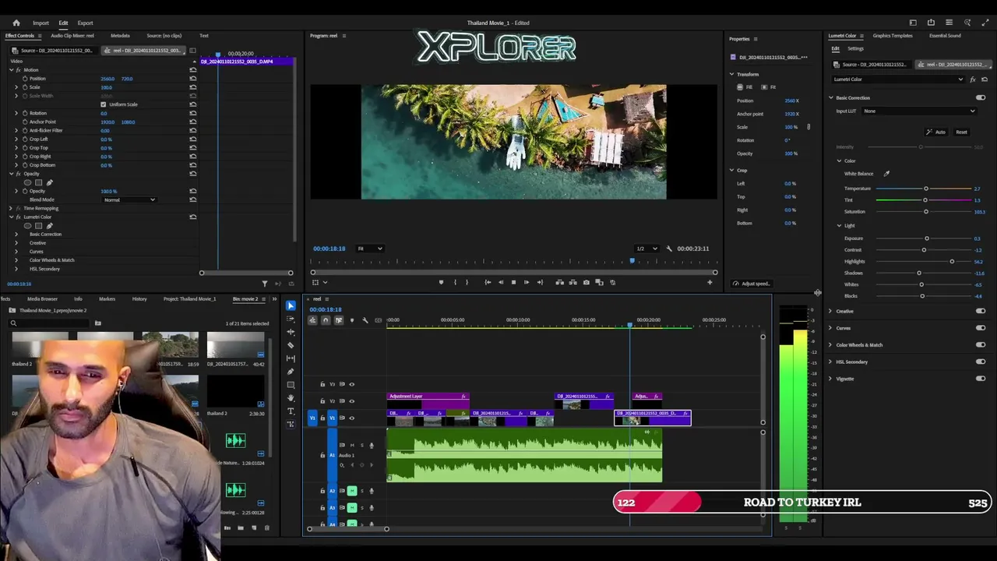The height and width of the screenshot is (561, 997).
Task: Add a marker from the timeline header
Action: pyautogui.click(x=351, y=320)
